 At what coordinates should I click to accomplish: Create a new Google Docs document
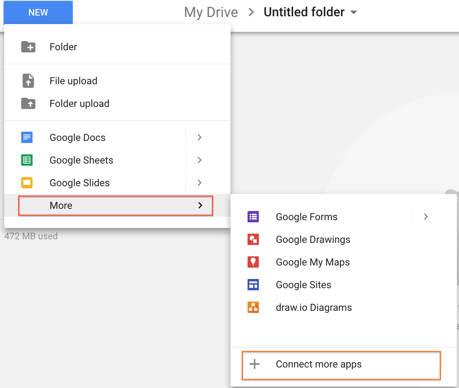point(77,137)
